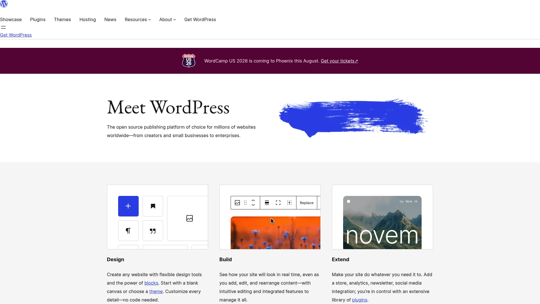The width and height of the screenshot is (540, 304).
Task: Open the Plugins nav item
Action: [38, 19]
